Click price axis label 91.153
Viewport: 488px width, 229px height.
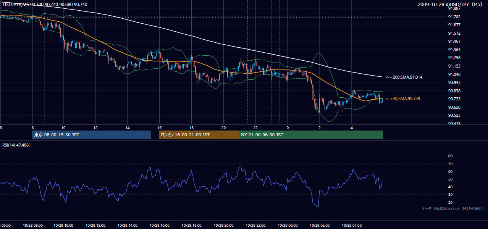454,66
